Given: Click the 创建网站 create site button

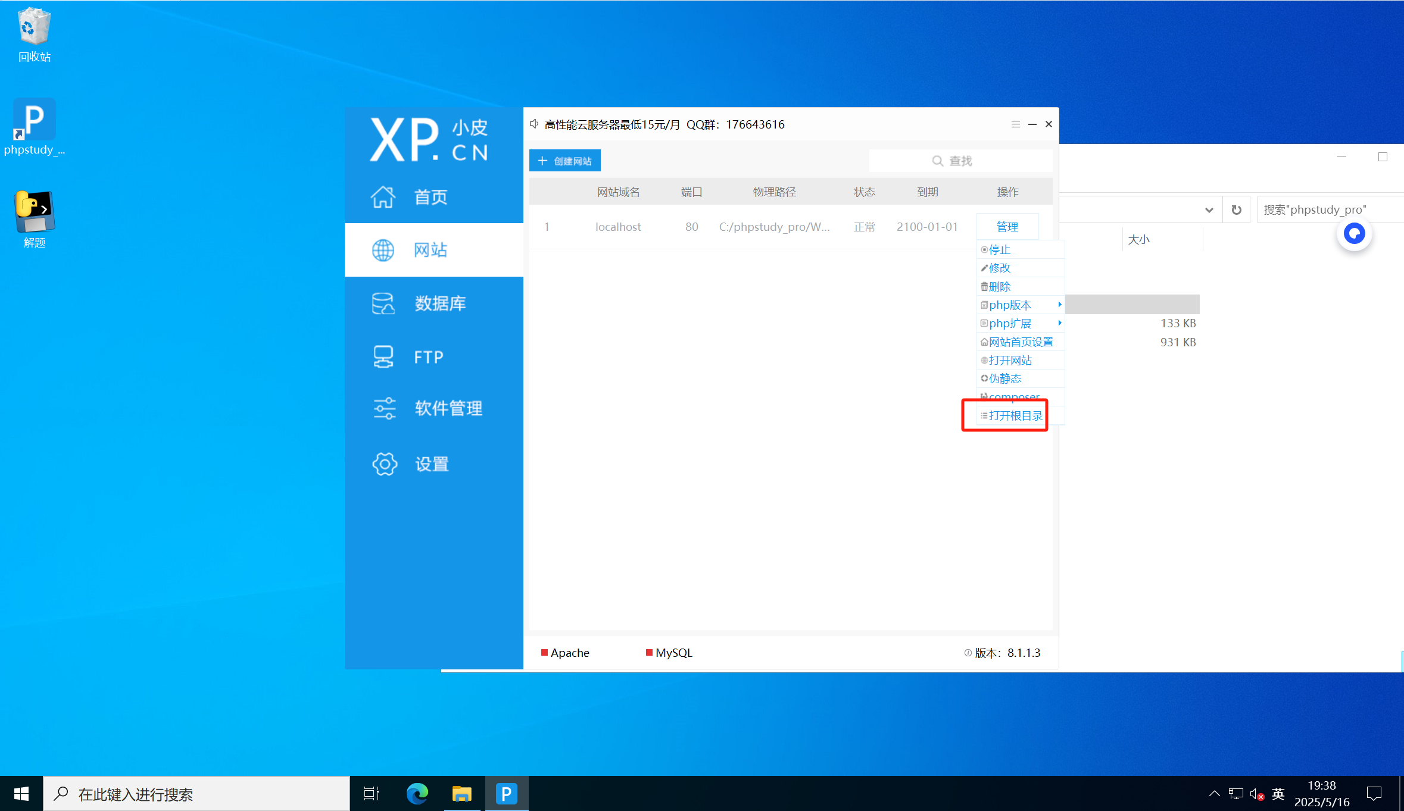Looking at the screenshot, I should point(564,160).
